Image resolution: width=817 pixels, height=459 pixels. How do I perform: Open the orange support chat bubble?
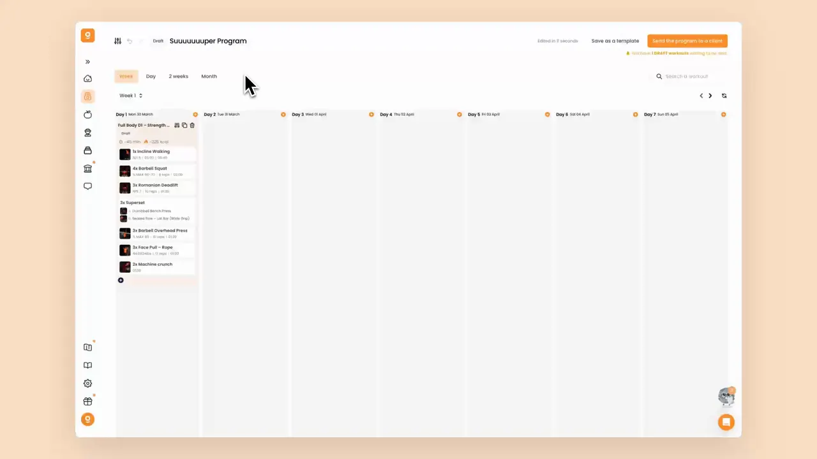[726, 422]
